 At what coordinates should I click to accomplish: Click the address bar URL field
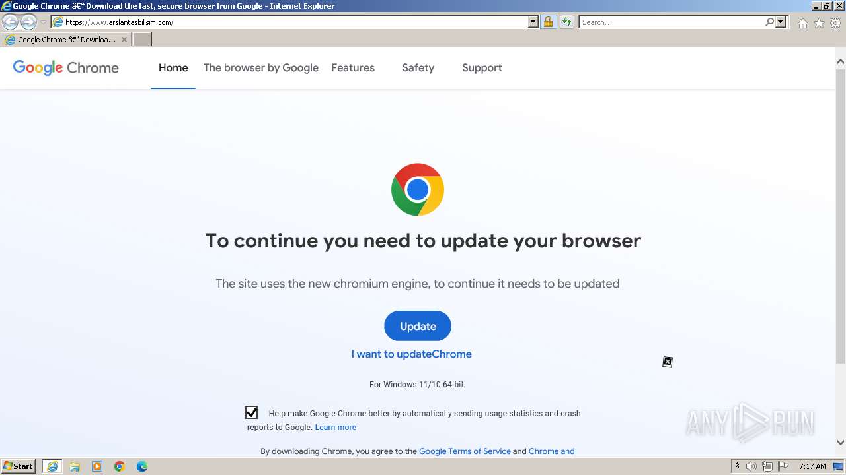tap(289, 22)
